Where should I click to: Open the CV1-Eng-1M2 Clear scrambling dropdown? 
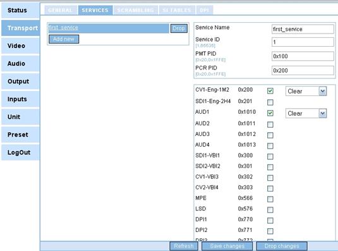click(x=306, y=91)
